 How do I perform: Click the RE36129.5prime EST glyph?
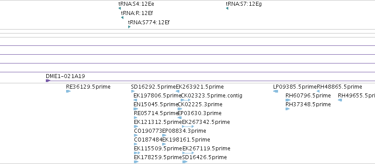pyautogui.click(x=68, y=91)
